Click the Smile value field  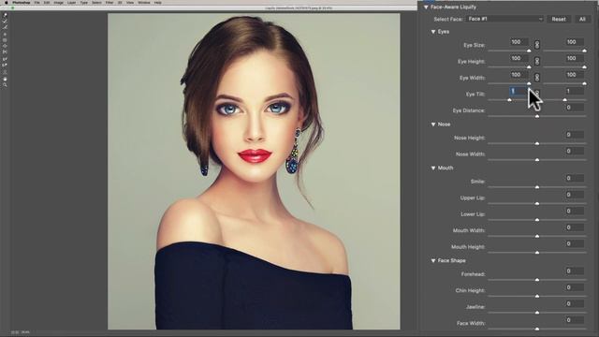[574, 178]
